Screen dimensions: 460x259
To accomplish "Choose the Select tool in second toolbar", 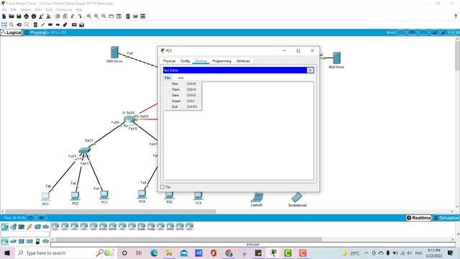I will pyautogui.click(x=4, y=24).
